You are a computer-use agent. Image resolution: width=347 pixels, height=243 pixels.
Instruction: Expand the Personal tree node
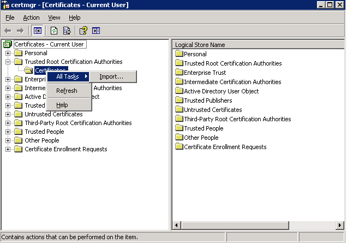click(8, 53)
